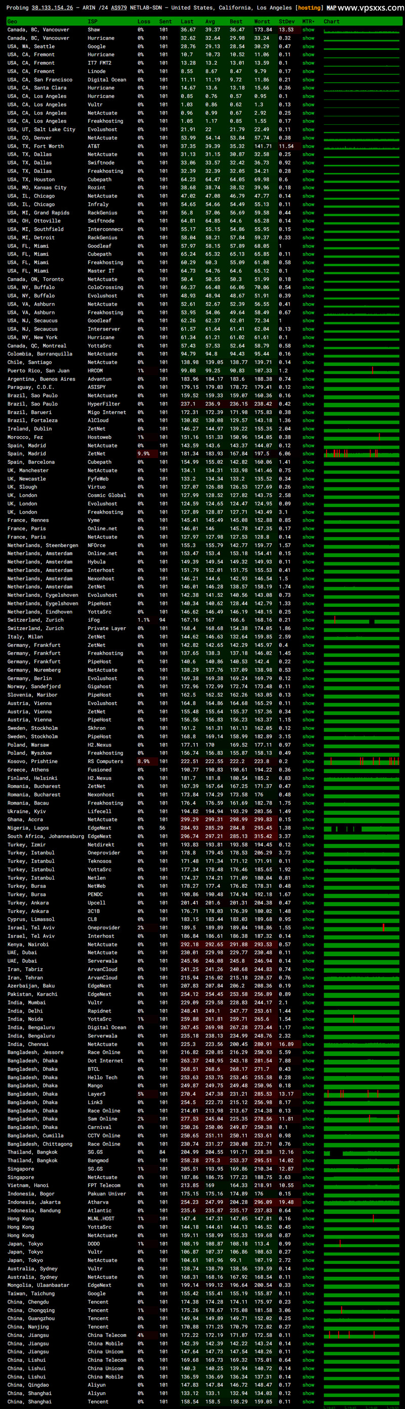Select the Geo cell 'Cyprus, Limassol'
Viewport: 405px width, 1409px height.
click(x=30, y=919)
